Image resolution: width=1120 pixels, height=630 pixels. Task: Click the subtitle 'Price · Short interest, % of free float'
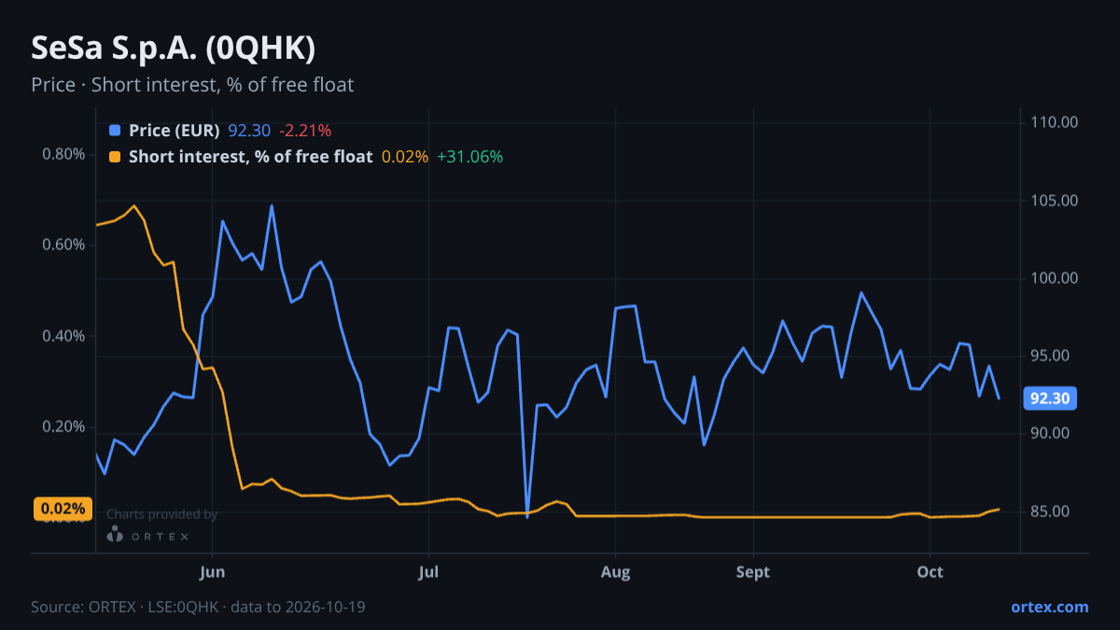[x=192, y=85]
